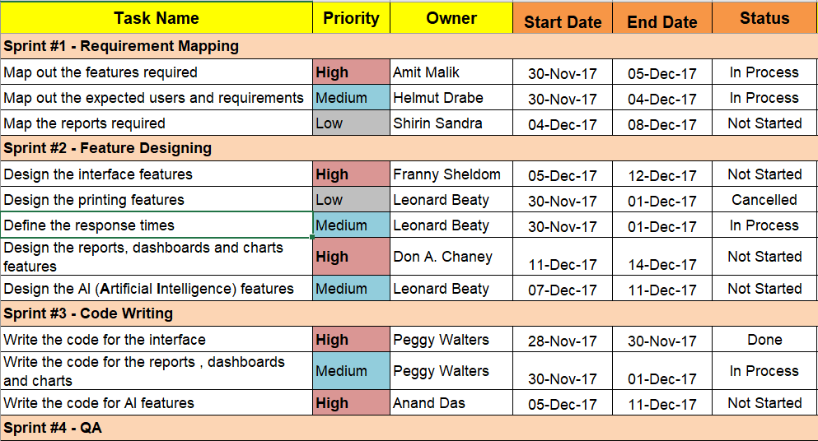Click the Sprint #4 QA heading row
Screen dimensions: 818x441
tap(53, 428)
